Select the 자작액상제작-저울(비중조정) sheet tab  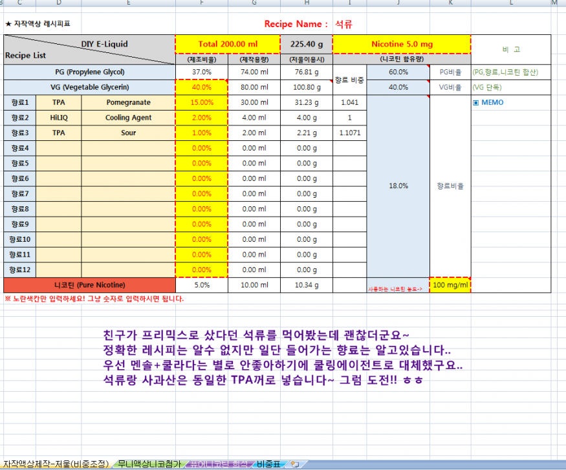55,464
